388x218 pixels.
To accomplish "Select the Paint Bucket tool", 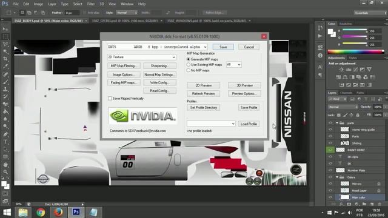I will coord(5,111).
